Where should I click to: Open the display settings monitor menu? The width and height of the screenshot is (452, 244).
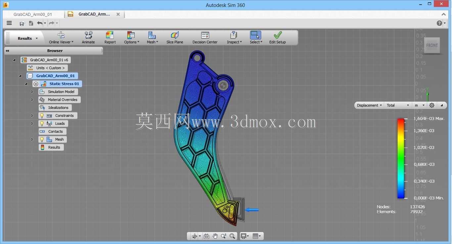click(x=245, y=236)
